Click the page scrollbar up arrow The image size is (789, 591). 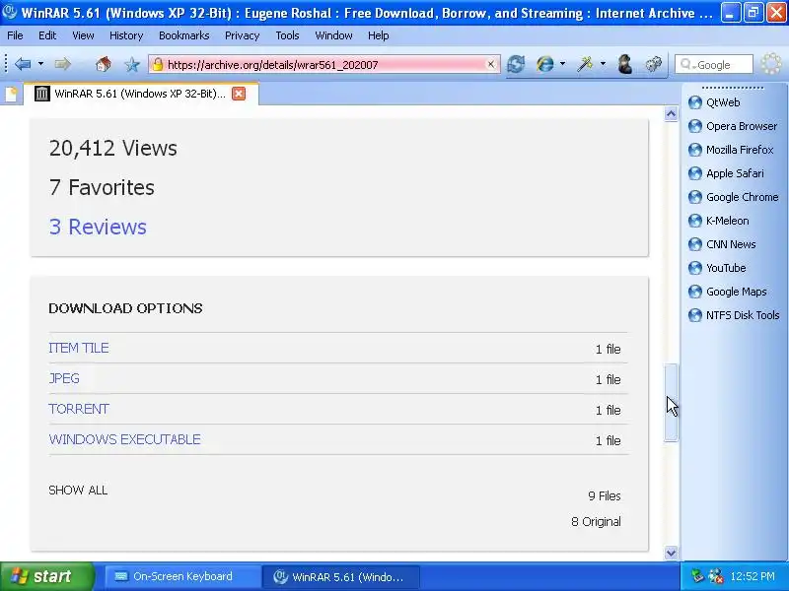click(671, 114)
